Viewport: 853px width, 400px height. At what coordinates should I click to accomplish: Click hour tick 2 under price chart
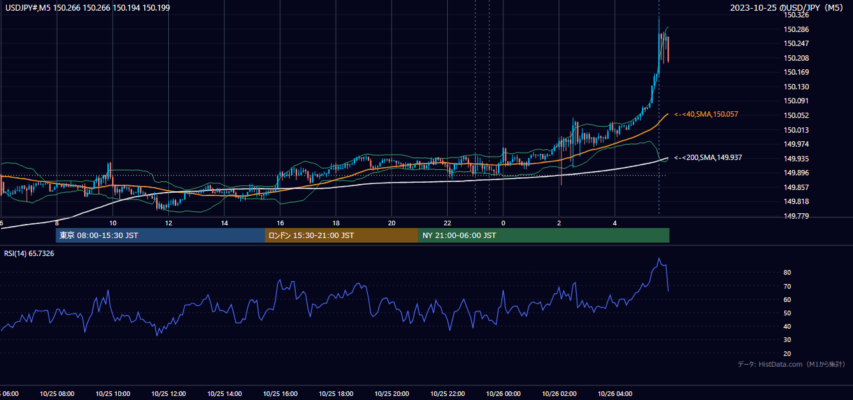[x=559, y=223]
